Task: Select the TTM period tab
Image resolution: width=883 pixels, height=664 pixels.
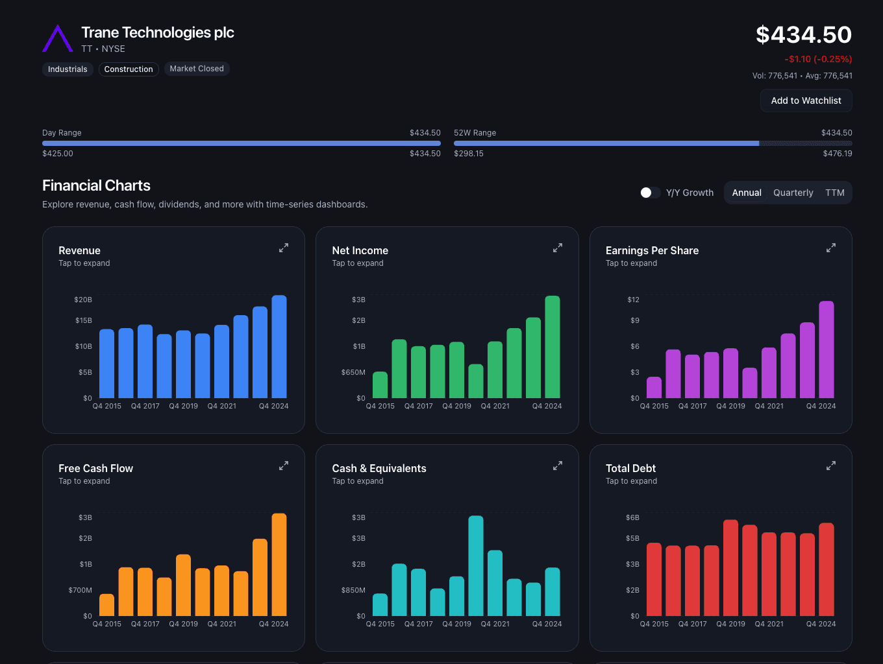Action: pyautogui.click(x=835, y=193)
